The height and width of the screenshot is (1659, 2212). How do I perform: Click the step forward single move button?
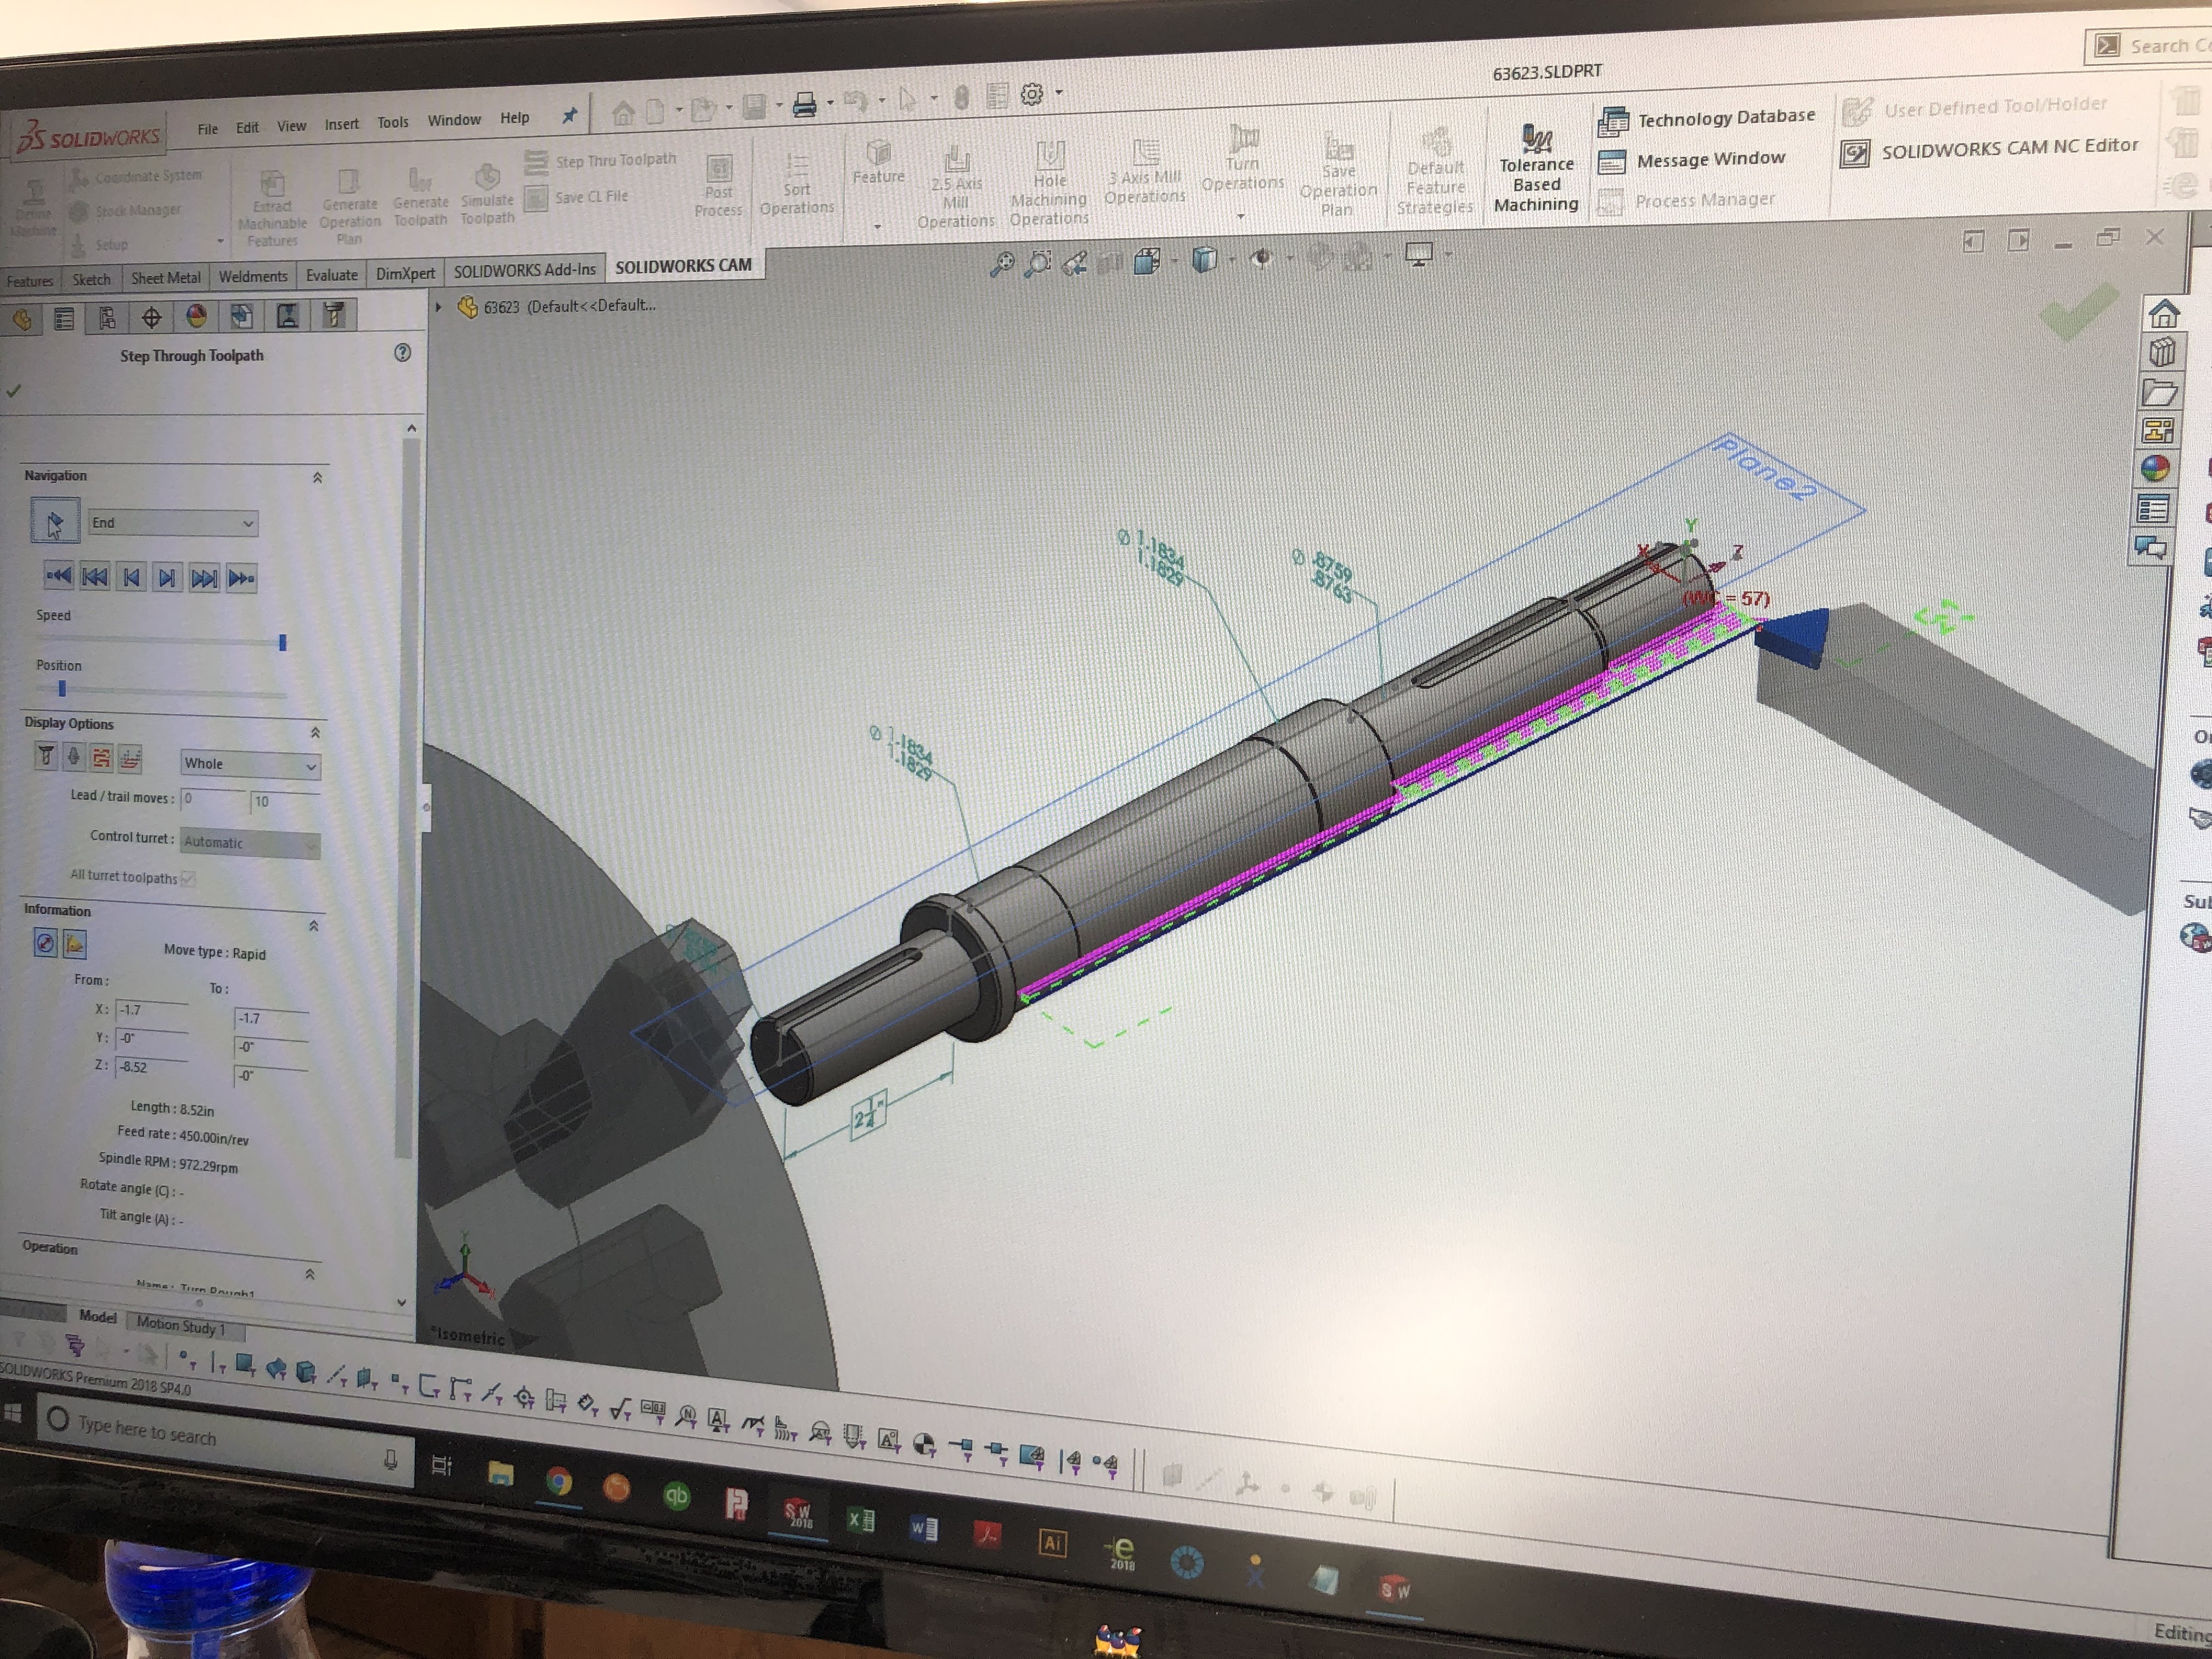167,577
